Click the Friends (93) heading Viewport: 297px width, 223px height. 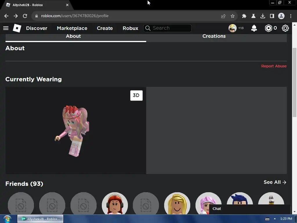[x=24, y=184]
